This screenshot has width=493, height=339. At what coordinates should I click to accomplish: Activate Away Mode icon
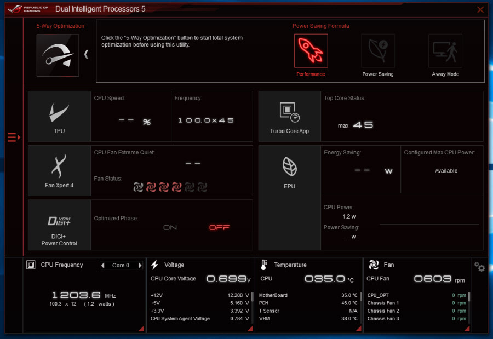click(445, 50)
